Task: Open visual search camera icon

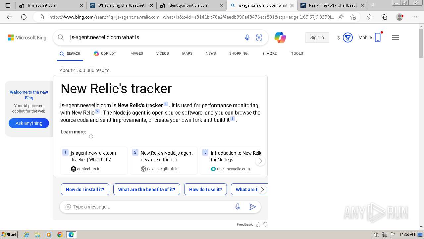Action: (x=259, y=38)
